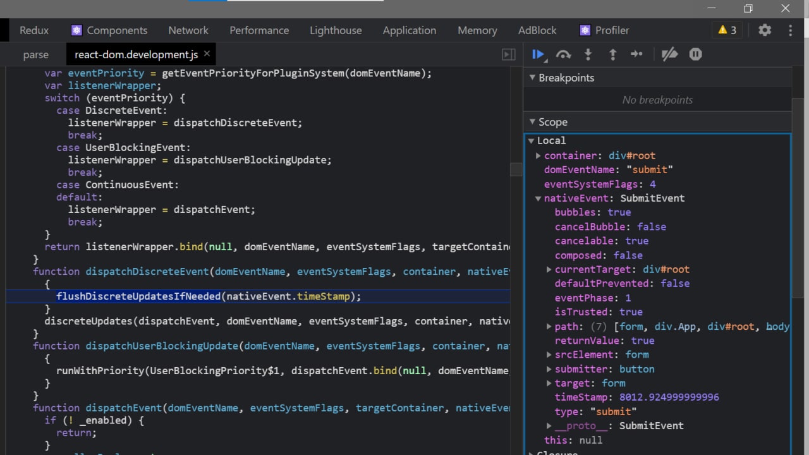
Task: Open the Lighthouse tab
Action: (x=336, y=30)
